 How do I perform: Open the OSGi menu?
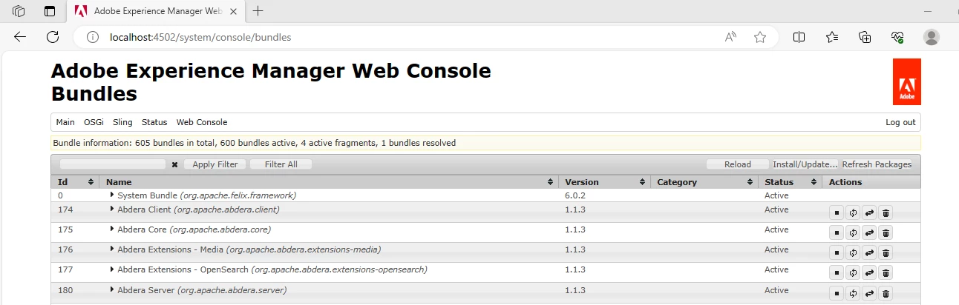click(x=94, y=122)
